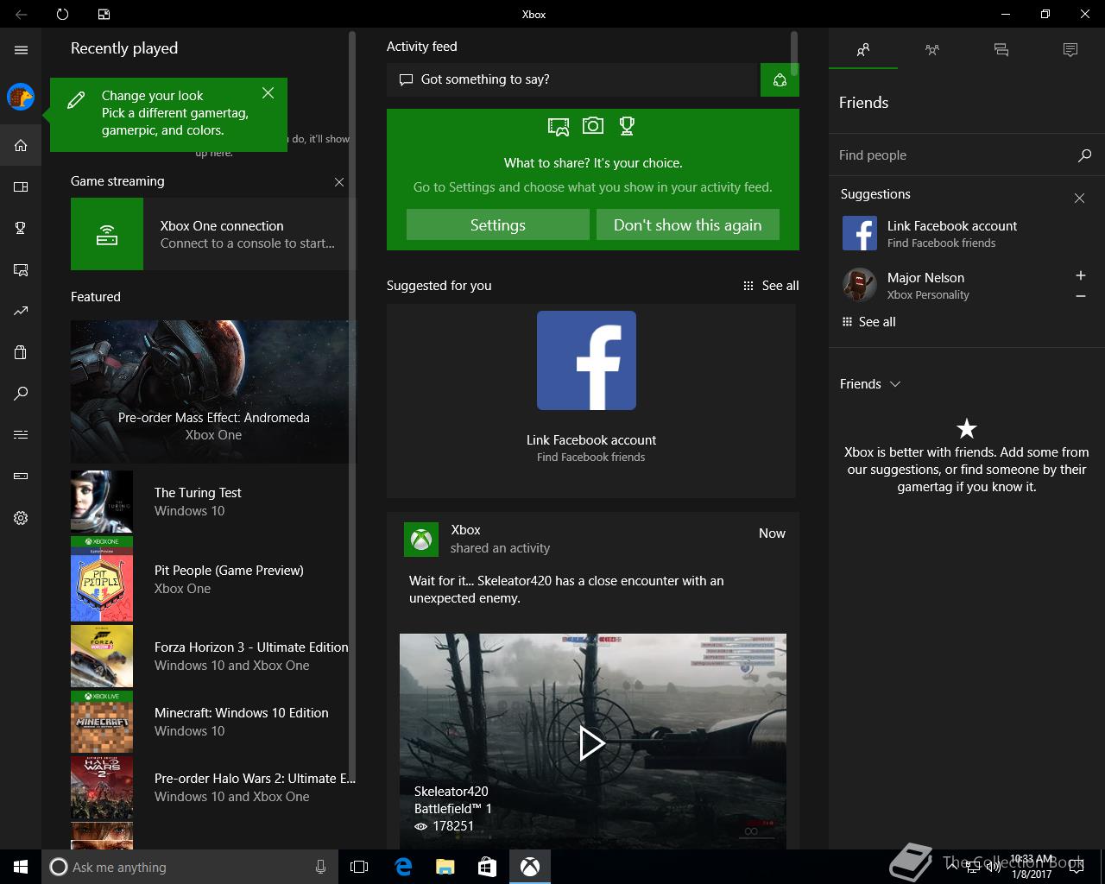
Task: Open the Search magnifier sidebar icon
Action: [x=21, y=394]
